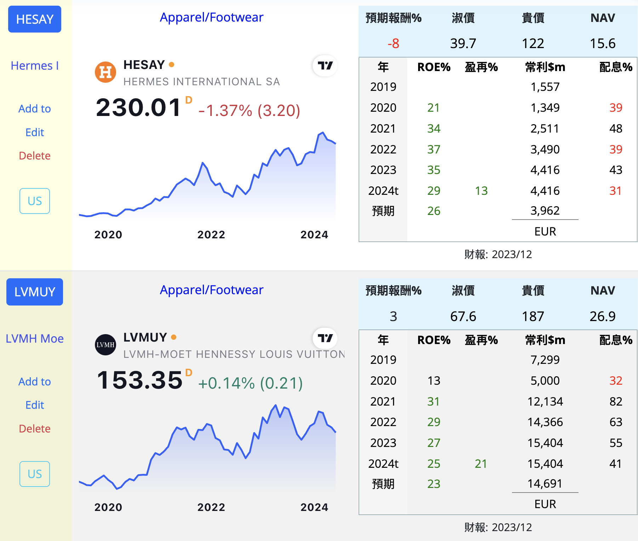Click the US badge in HESAY row

[x=35, y=201]
